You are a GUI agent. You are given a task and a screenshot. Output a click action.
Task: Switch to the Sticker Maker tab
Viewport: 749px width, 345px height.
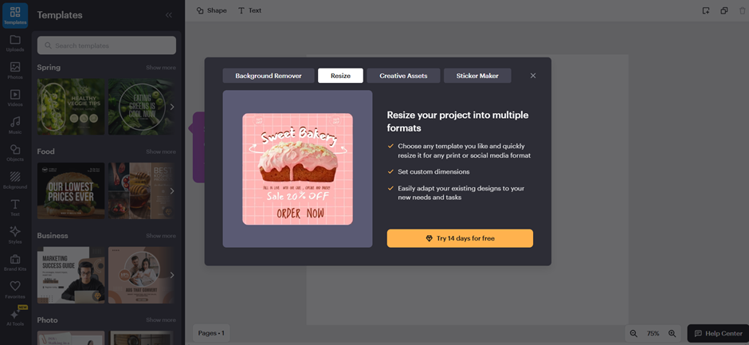pyautogui.click(x=477, y=76)
